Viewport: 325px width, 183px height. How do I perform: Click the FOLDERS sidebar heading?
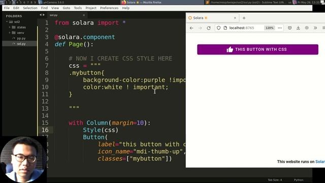point(14,16)
